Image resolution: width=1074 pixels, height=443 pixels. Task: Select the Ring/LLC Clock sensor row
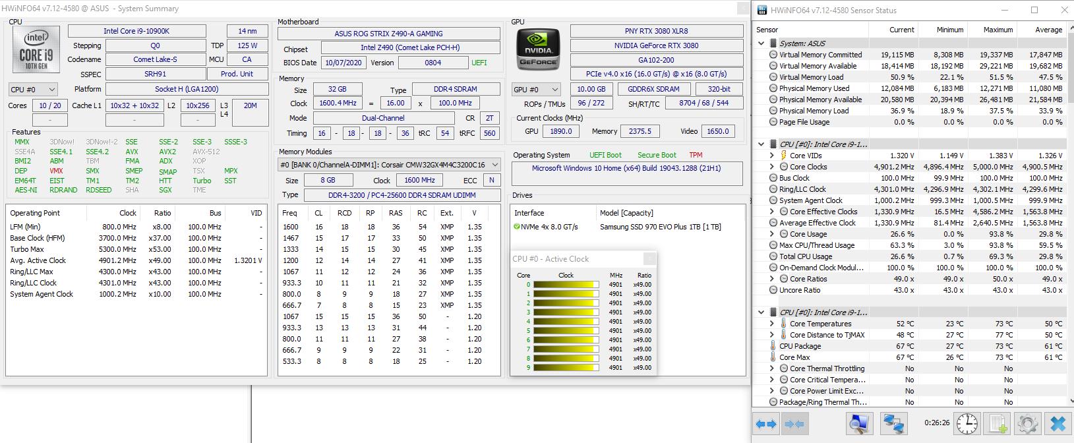click(910, 189)
